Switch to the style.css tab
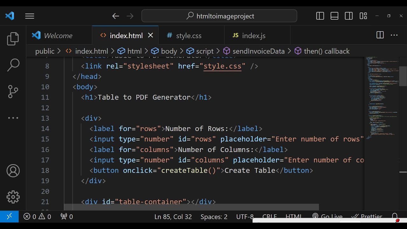Viewport: 407px width, 229px height. (x=189, y=36)
